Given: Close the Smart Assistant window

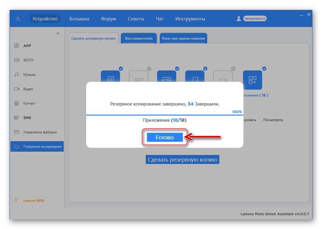Looking at the screenshot, I should click(309, 14).
